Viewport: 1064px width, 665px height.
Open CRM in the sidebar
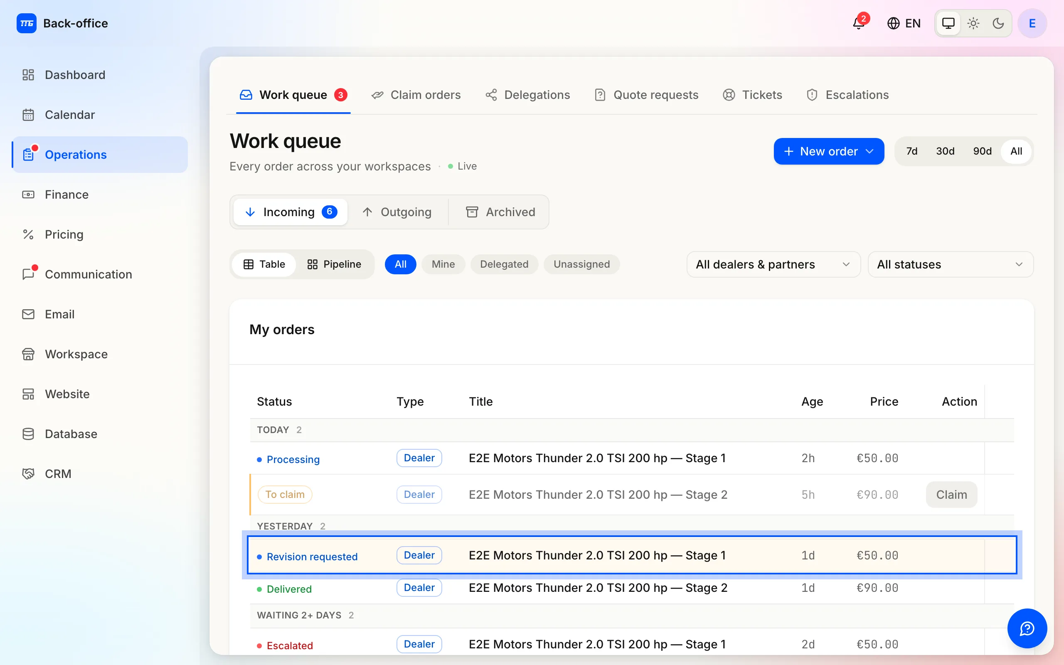click(x=100, y=474)
